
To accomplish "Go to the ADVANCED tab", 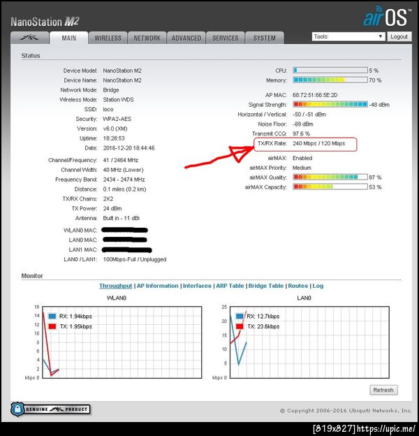I will tap(186, 38).
